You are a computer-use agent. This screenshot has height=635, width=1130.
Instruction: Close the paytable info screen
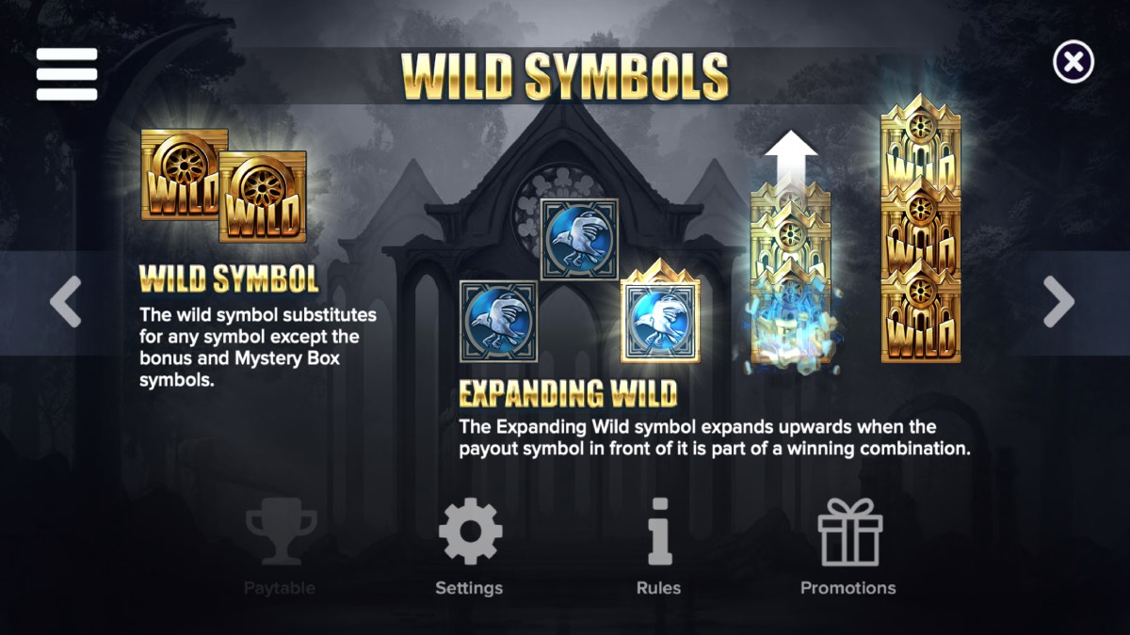click(1073, 63)
